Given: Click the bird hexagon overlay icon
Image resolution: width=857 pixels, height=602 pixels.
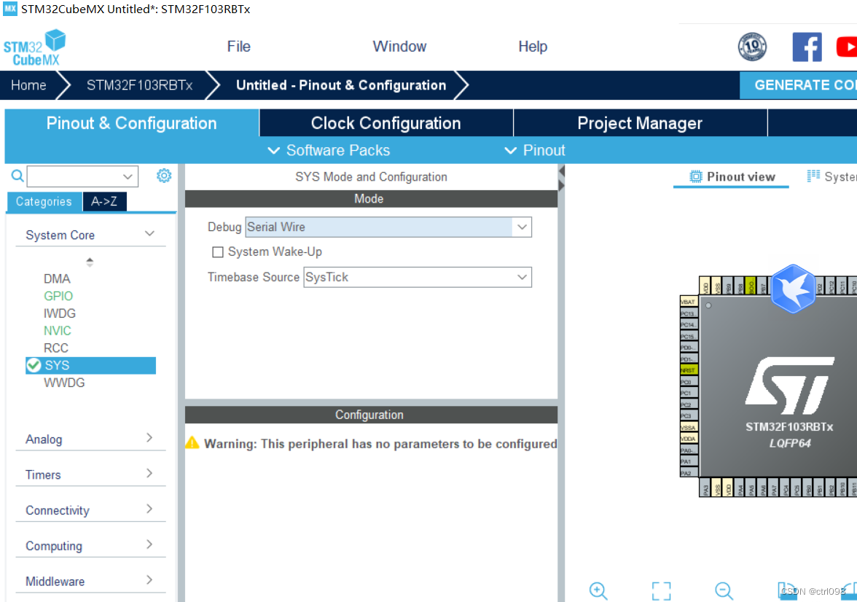Looking at the screenshot, I should pos(793,288).
